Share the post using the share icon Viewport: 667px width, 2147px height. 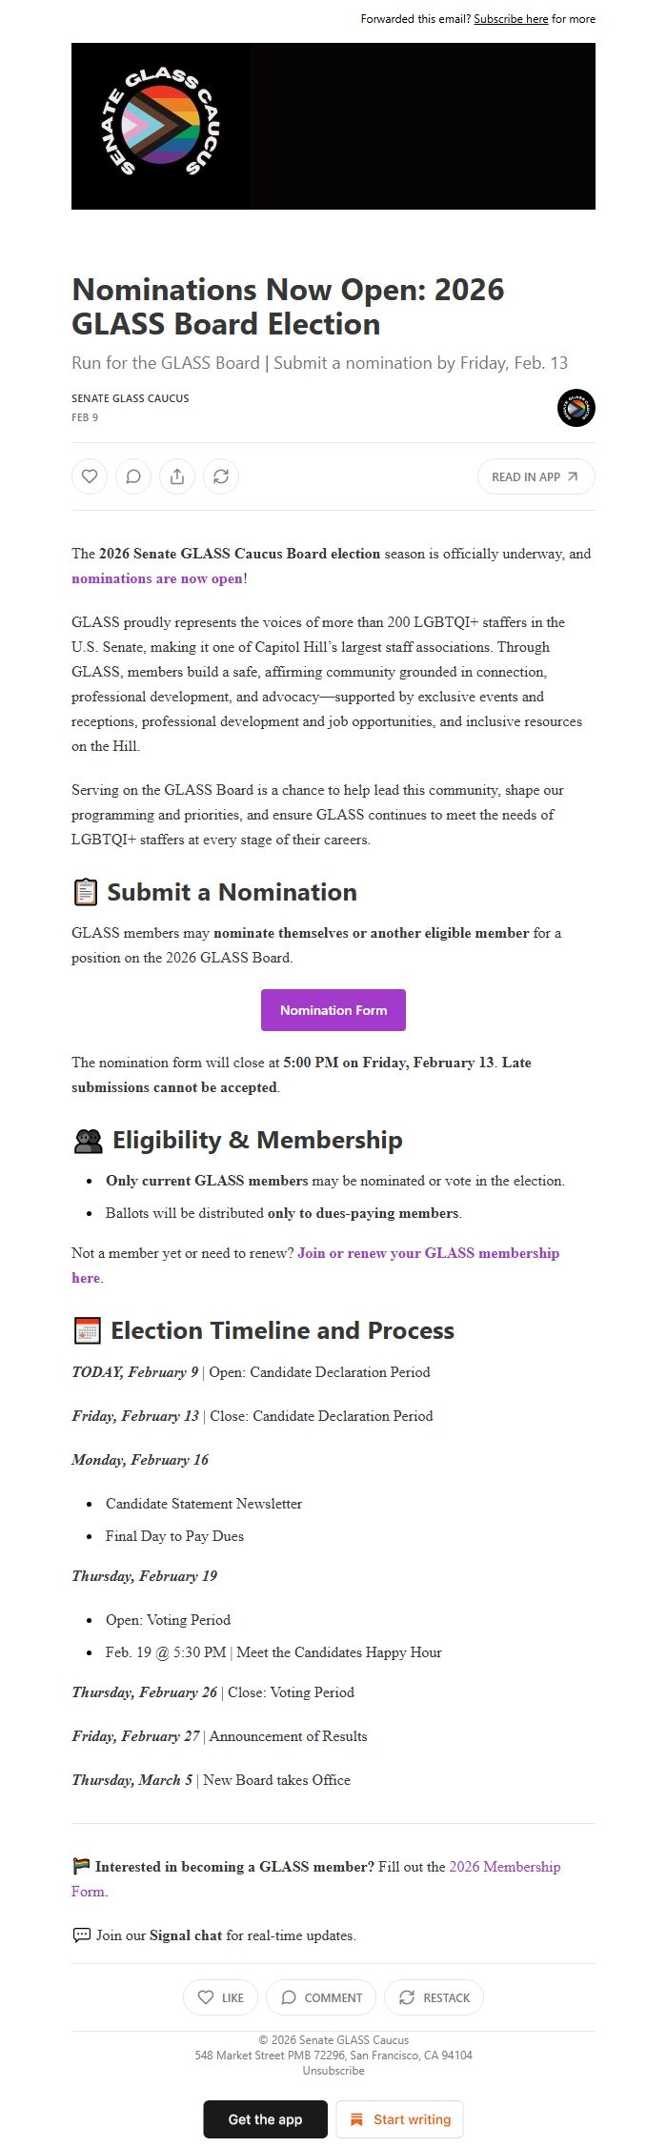178,476
